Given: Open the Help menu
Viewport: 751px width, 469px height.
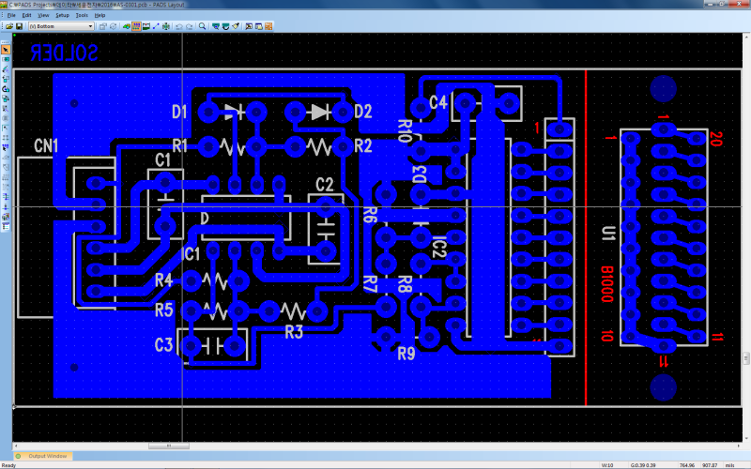Looking at the screenshot, I should (100, 15).
